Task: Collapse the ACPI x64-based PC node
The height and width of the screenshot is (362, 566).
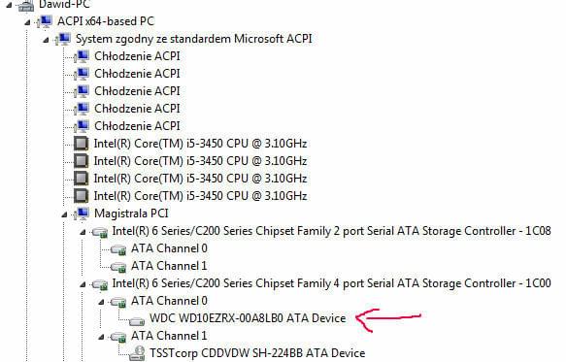Action: click(x=27, y=22)
